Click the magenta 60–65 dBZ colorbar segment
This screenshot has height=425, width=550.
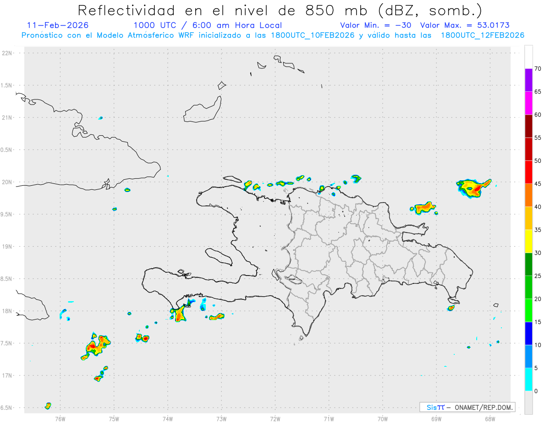tap(528, 103)
